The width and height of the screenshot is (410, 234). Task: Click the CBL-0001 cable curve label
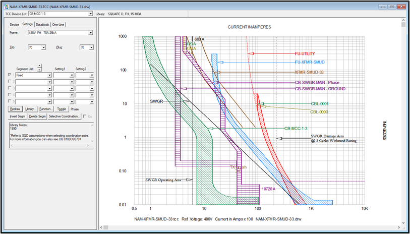[x=319, y=104]
